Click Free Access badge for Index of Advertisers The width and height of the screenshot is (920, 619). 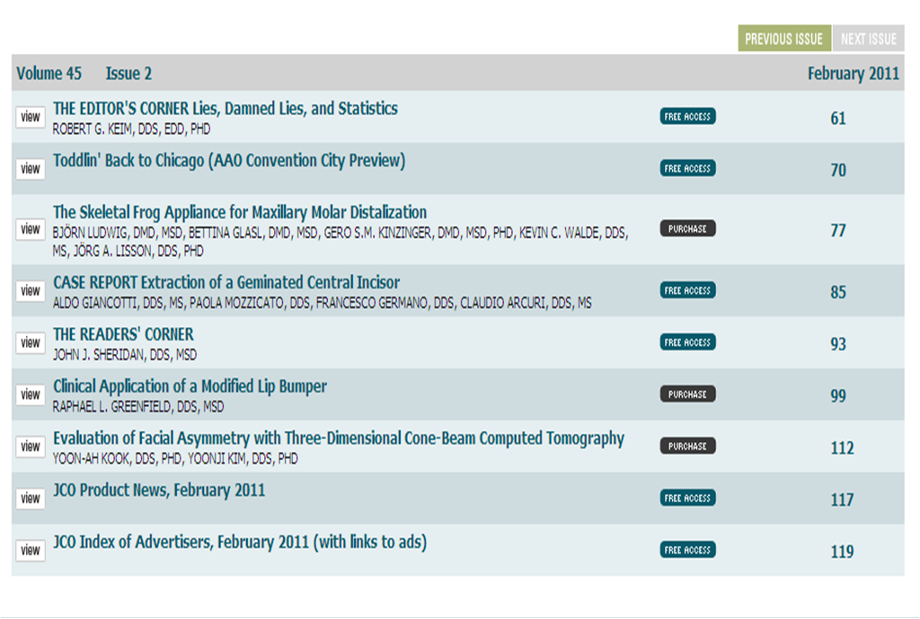pos(687,550)
